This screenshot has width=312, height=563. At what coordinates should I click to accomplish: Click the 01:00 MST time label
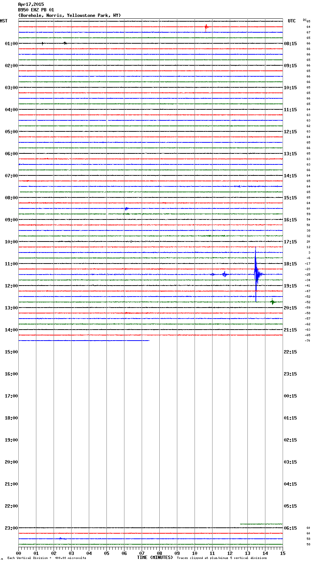[x=11, y=44]
